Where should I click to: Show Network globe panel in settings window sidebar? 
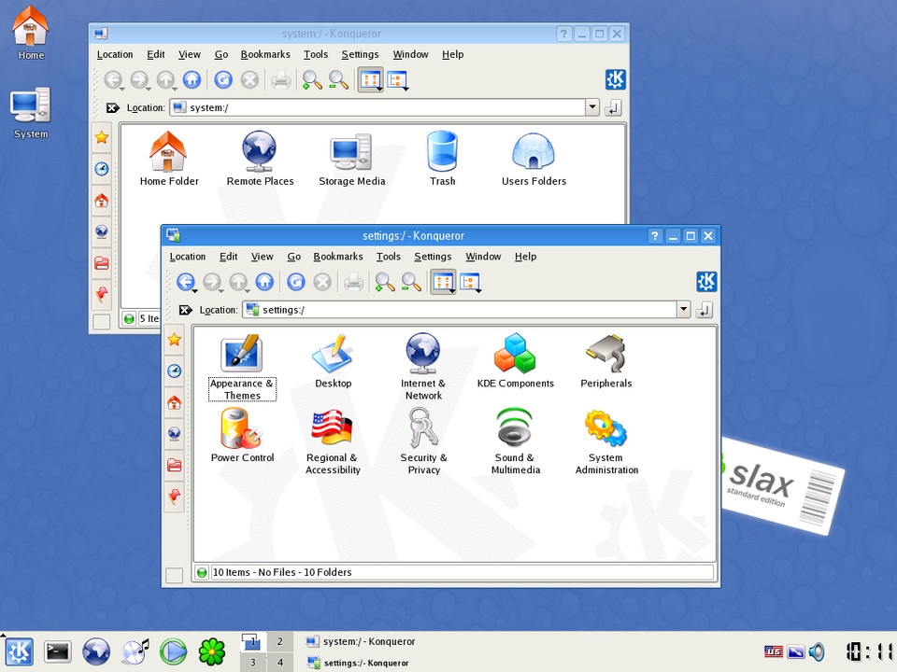click(175, 434)
